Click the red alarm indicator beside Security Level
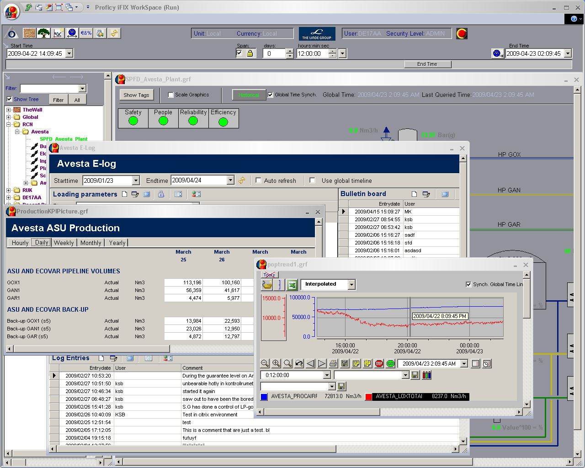 pyautogui.click(x=462, y=33)
